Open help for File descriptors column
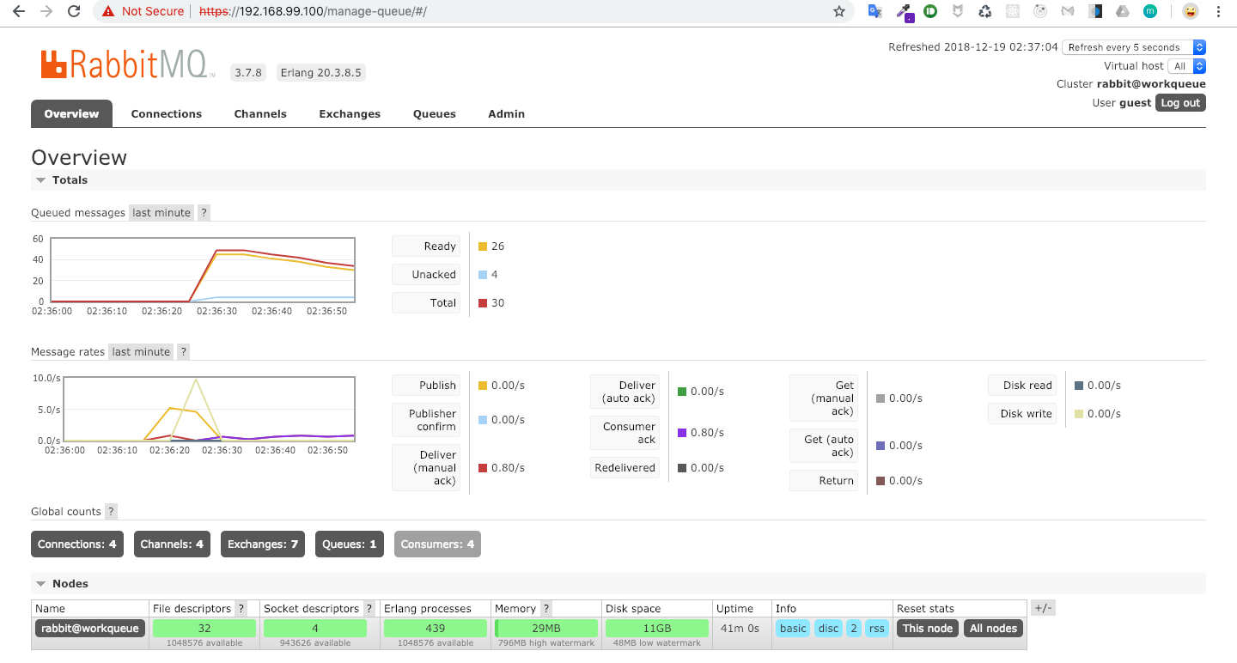Viewport: 1237px width, 663px height. pyautogui.click(x=241, y=608)
